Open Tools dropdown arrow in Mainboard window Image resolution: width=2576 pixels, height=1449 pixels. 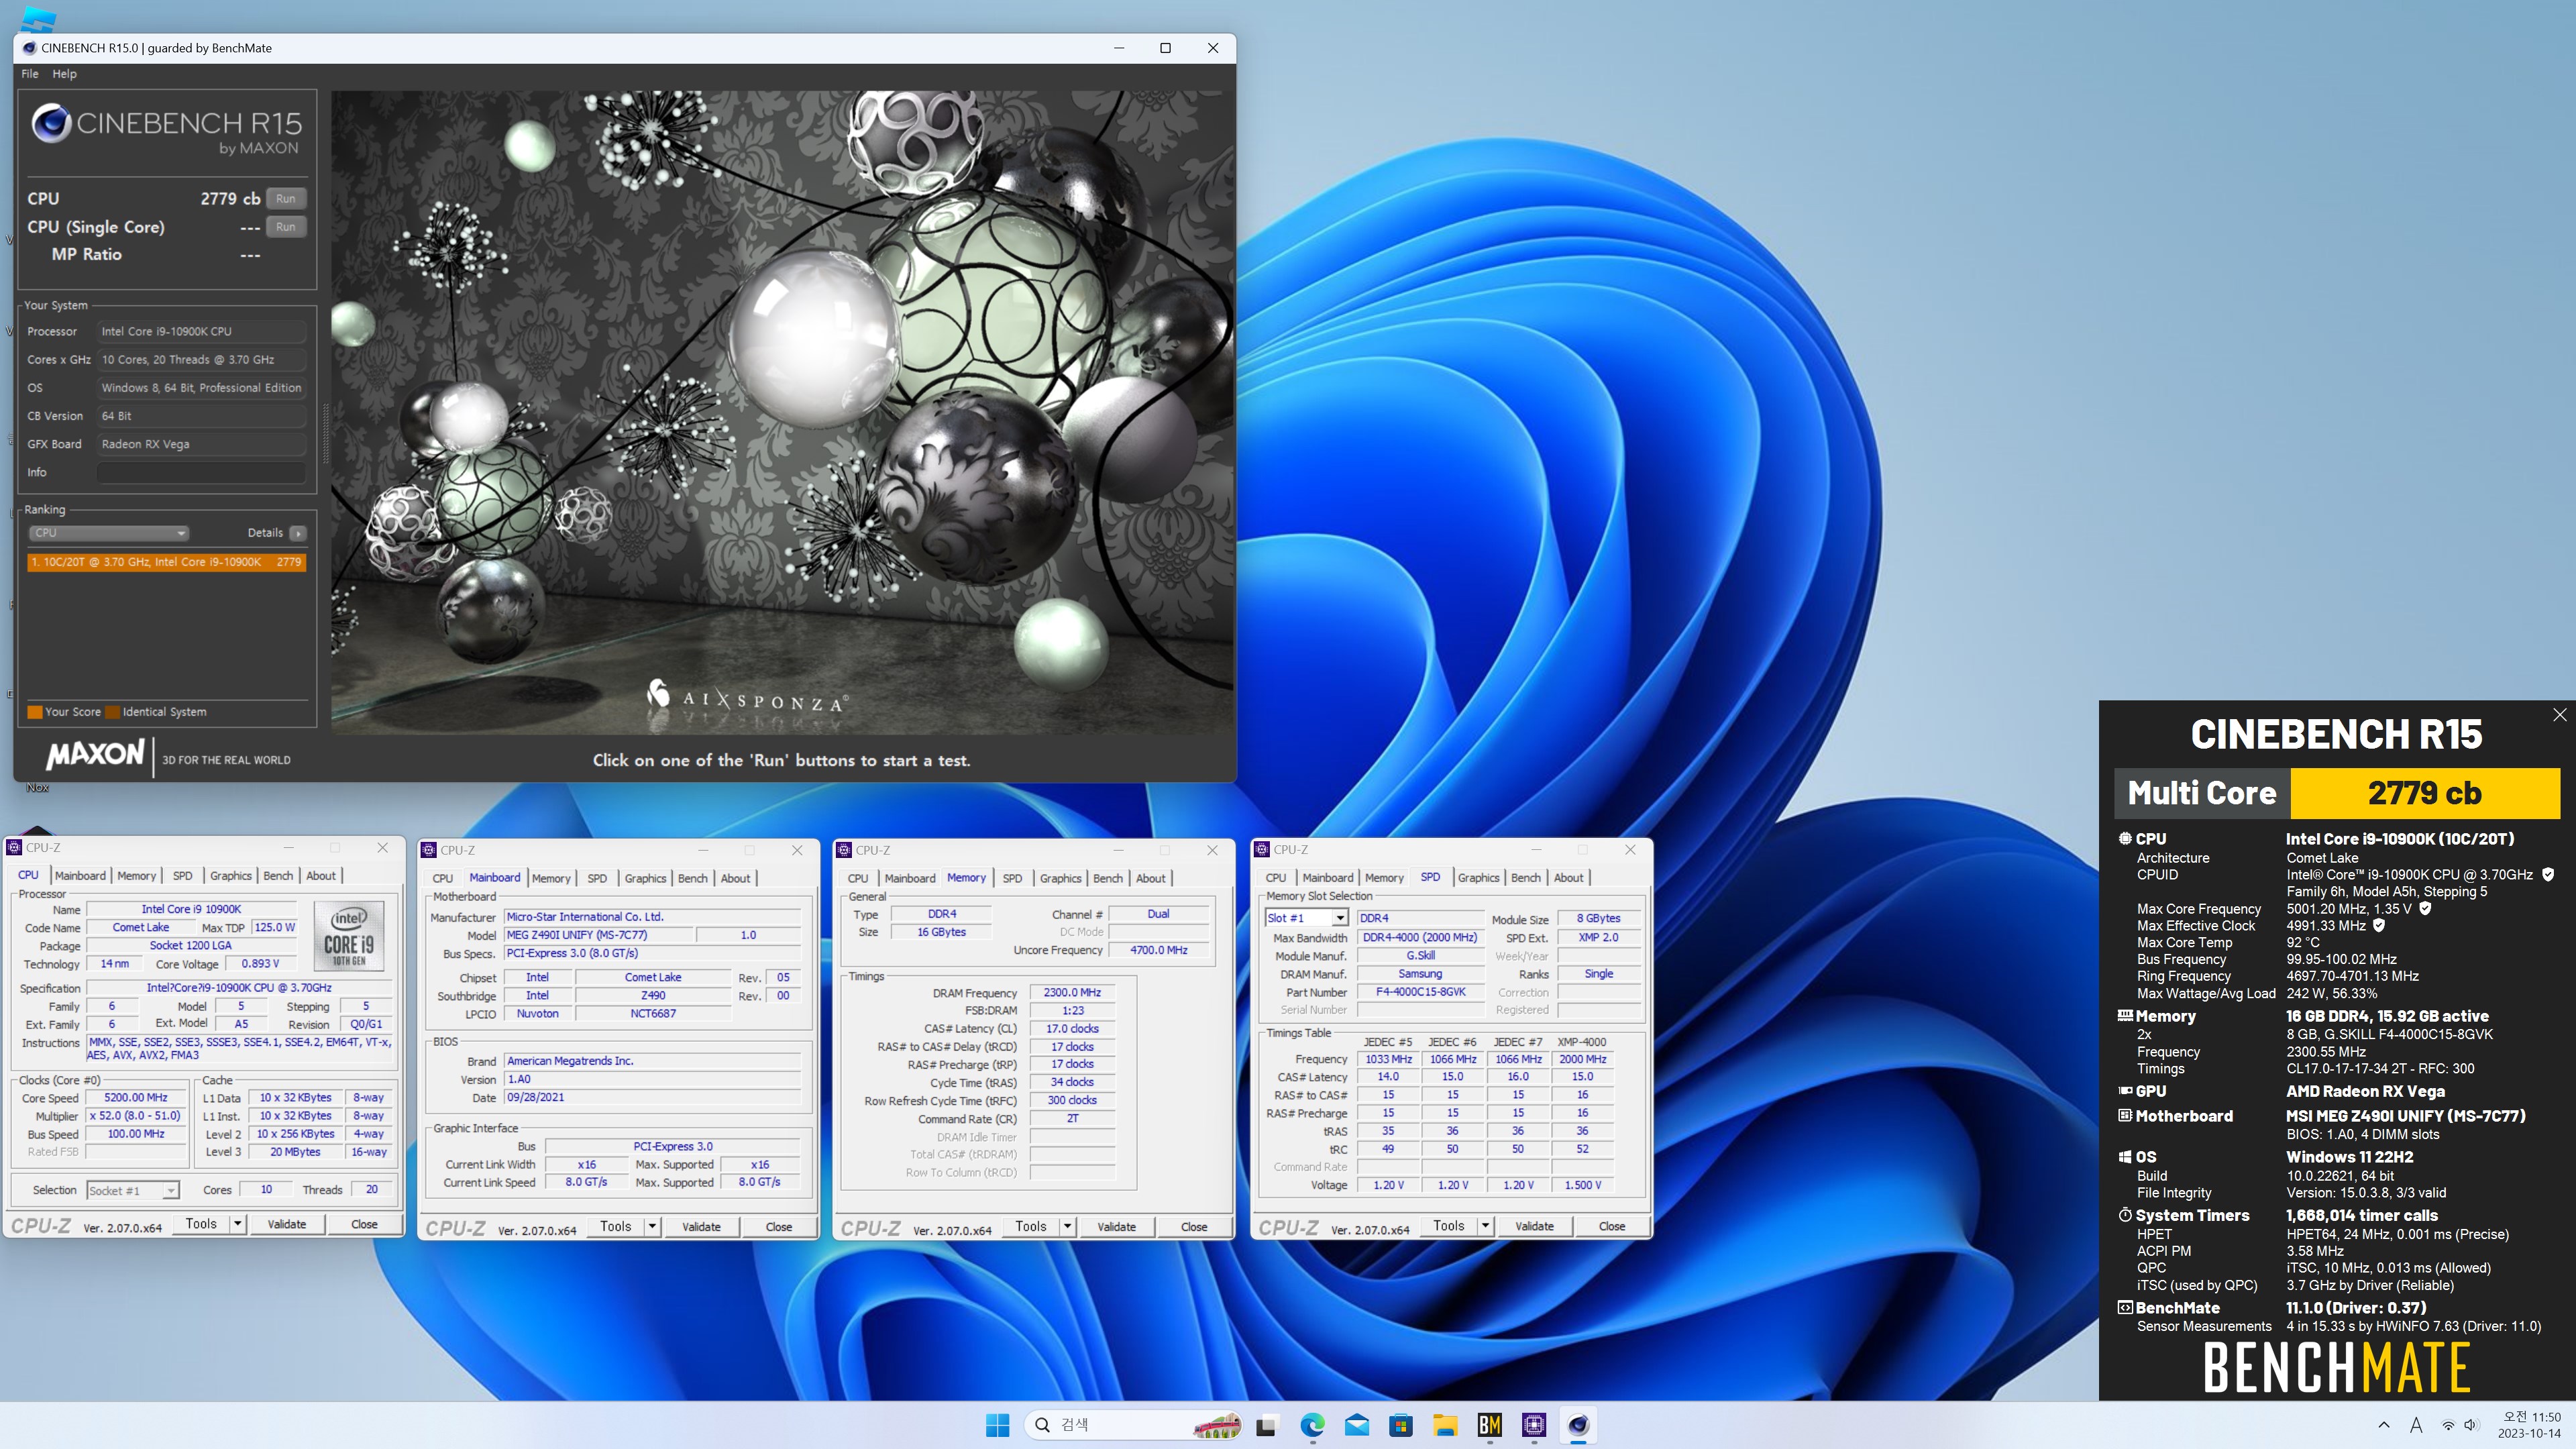point(652,1226)
